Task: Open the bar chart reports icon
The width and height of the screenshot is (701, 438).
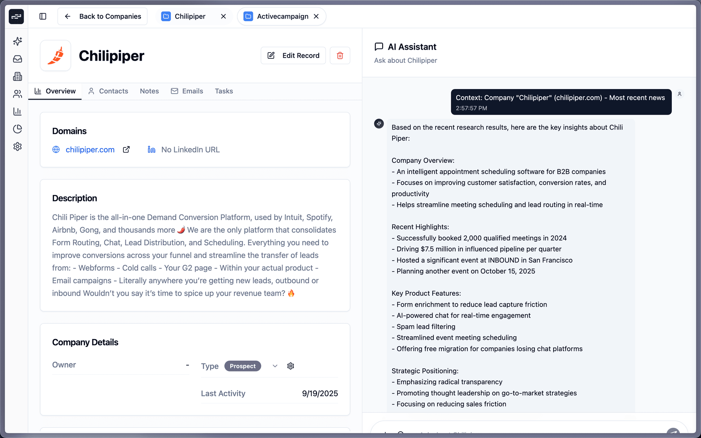Action: coord(17,111)
